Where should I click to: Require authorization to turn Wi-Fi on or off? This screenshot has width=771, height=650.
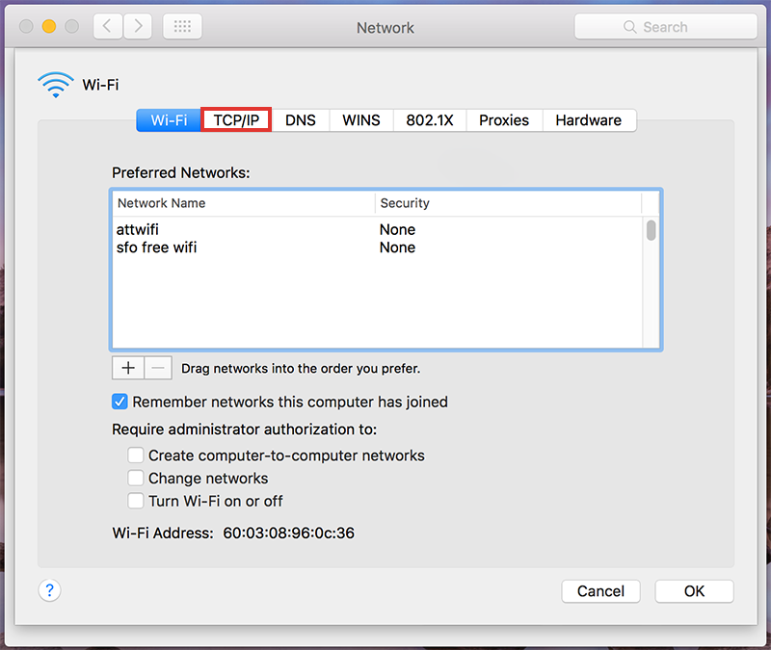(x=136, y=501)
